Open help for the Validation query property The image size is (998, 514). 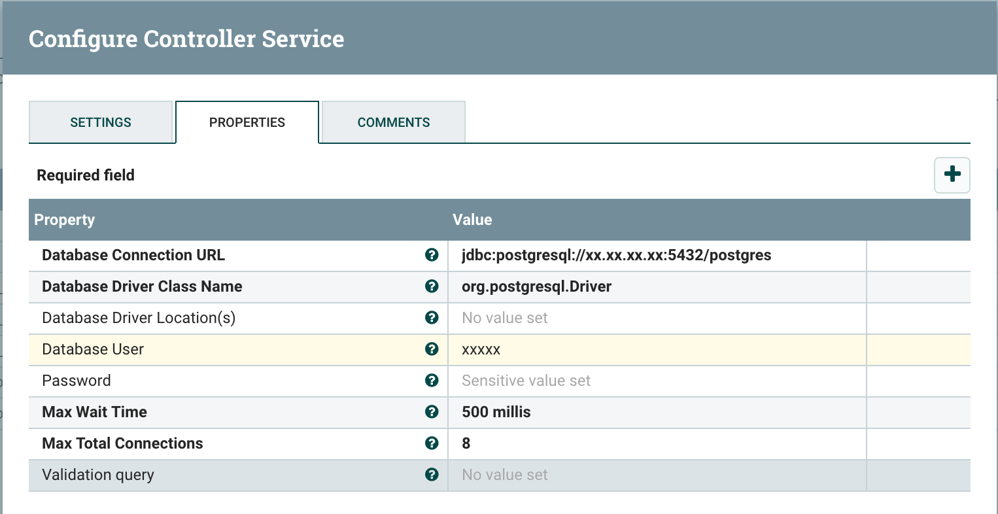432,475
